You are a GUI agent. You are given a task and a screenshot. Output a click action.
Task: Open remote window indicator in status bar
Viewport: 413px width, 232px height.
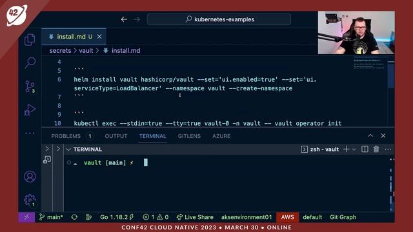(x=26, y=217)
